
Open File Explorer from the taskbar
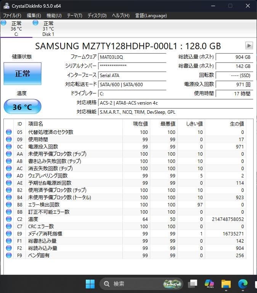[x=226, y=284]
